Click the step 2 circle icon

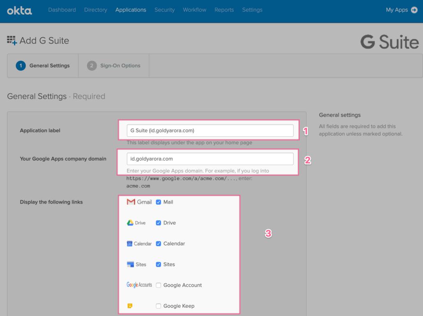(x=92, y=66)
